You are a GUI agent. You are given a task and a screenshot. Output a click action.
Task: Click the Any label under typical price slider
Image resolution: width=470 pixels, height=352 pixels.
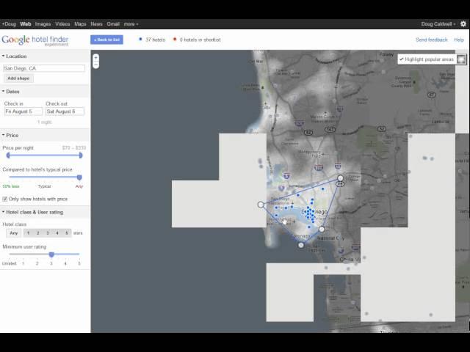pos(79,186)
